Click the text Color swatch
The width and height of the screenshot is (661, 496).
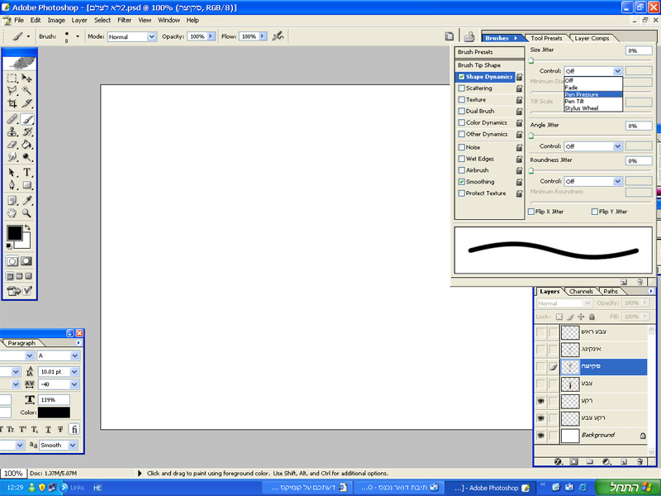tap(54, 412)
